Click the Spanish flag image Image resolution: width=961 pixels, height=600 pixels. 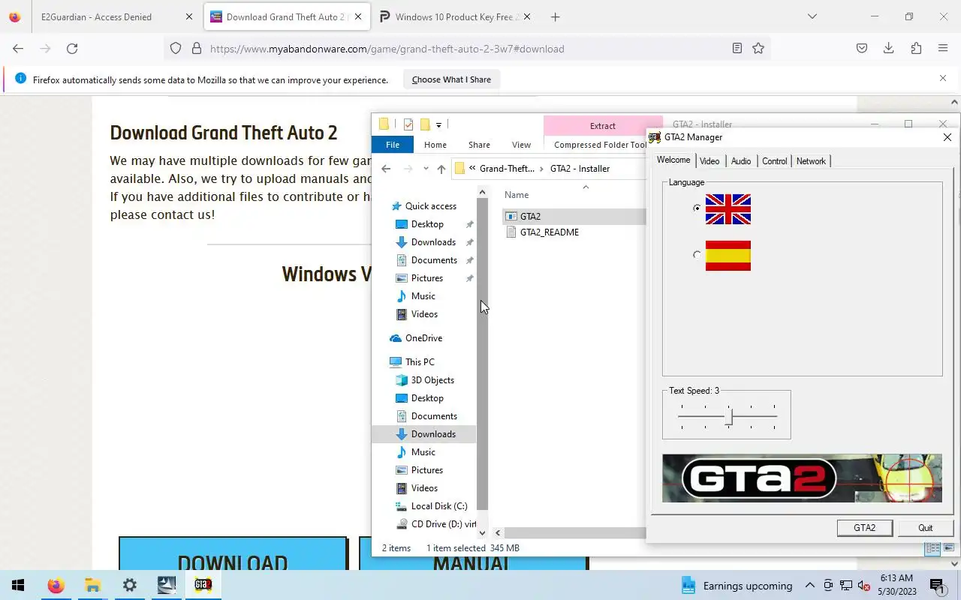[x=728, y=256]
